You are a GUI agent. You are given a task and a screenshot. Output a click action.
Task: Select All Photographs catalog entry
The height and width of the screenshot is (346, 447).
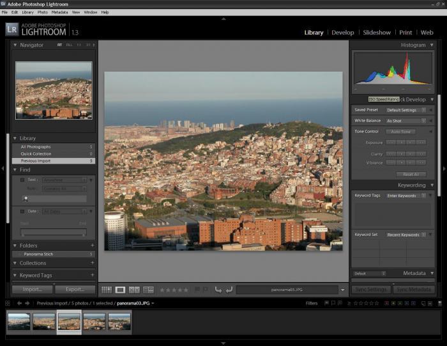(54, 146)
